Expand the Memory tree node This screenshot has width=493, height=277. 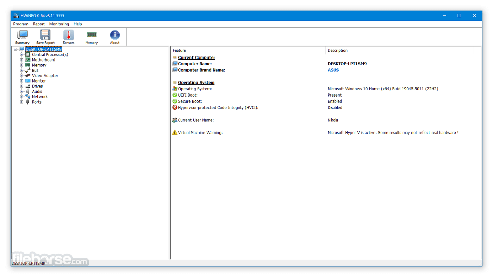click(22, 65)
